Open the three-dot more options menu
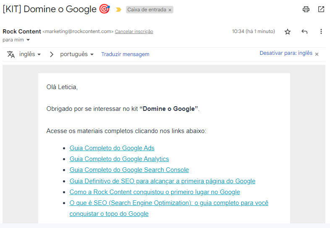330x228 pixels. click(321, 32)
